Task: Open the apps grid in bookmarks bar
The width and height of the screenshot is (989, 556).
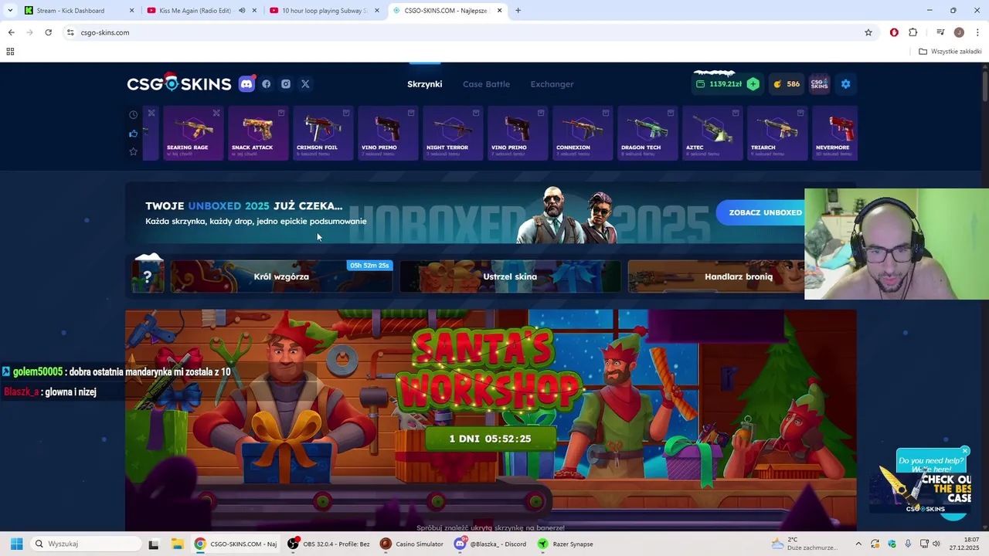Action: tap(10, 52)
